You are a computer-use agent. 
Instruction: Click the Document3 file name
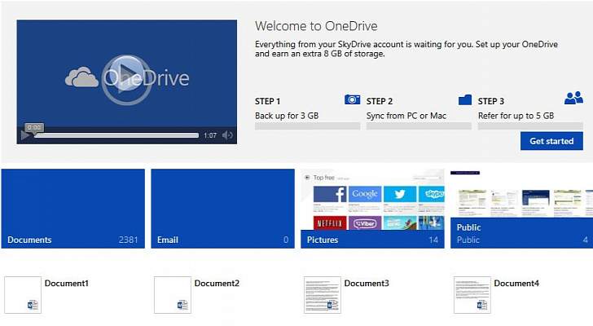pos(367,284)
